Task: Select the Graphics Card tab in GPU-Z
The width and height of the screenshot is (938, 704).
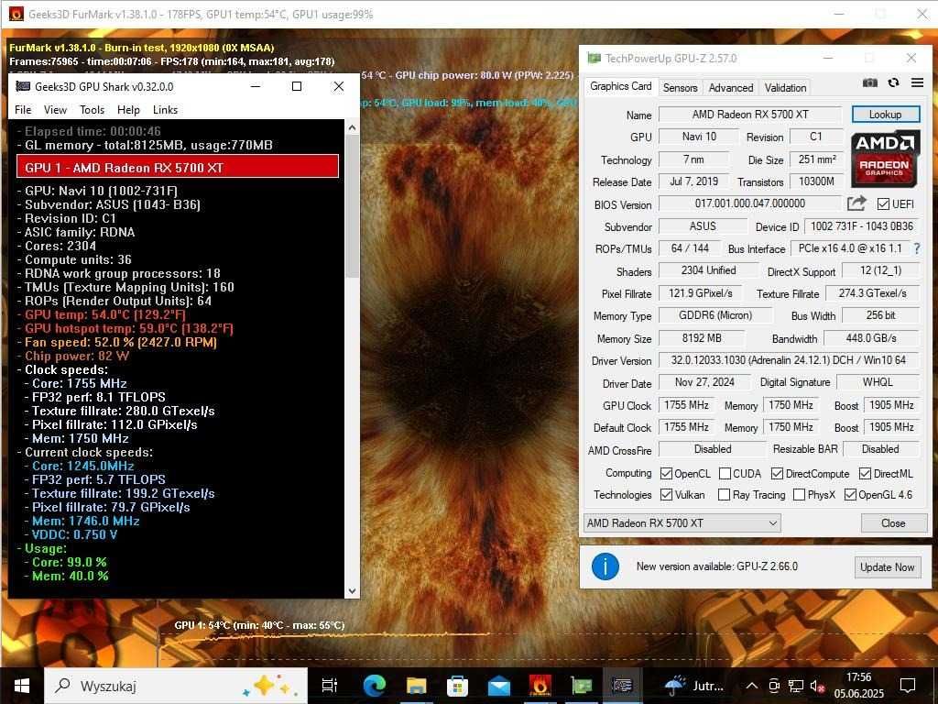Action: click(620, 86)
